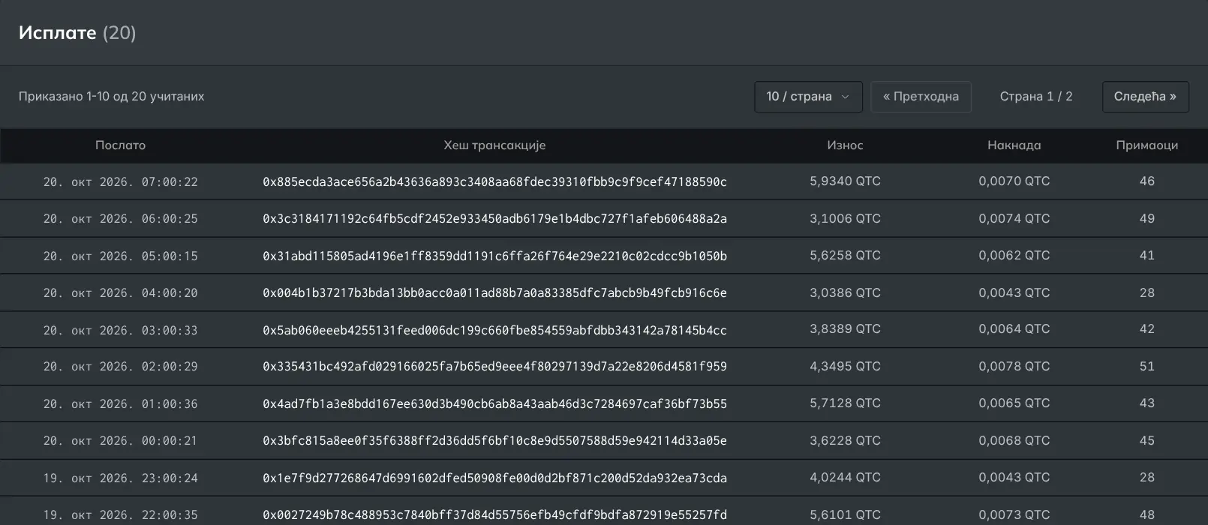This screenshot has height=525, width=1208.
Task: Click the chevron in the per-page selector
Action: click(845, 97)
